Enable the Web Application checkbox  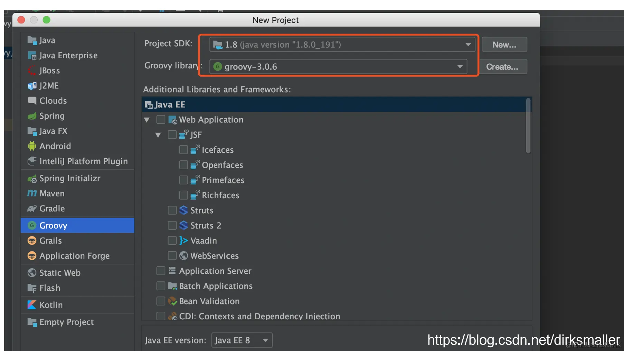point(161,120)
